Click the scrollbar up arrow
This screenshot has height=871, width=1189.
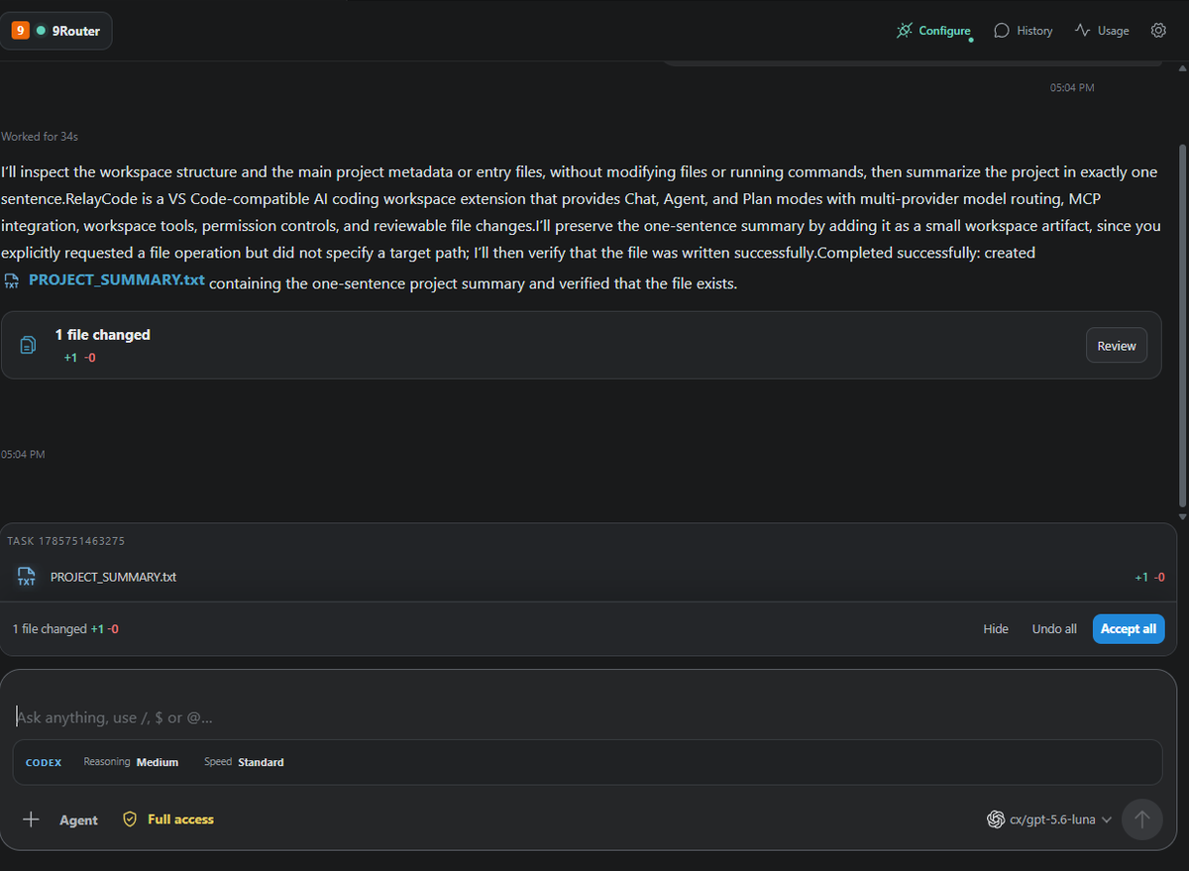(x=1181, y=68)
